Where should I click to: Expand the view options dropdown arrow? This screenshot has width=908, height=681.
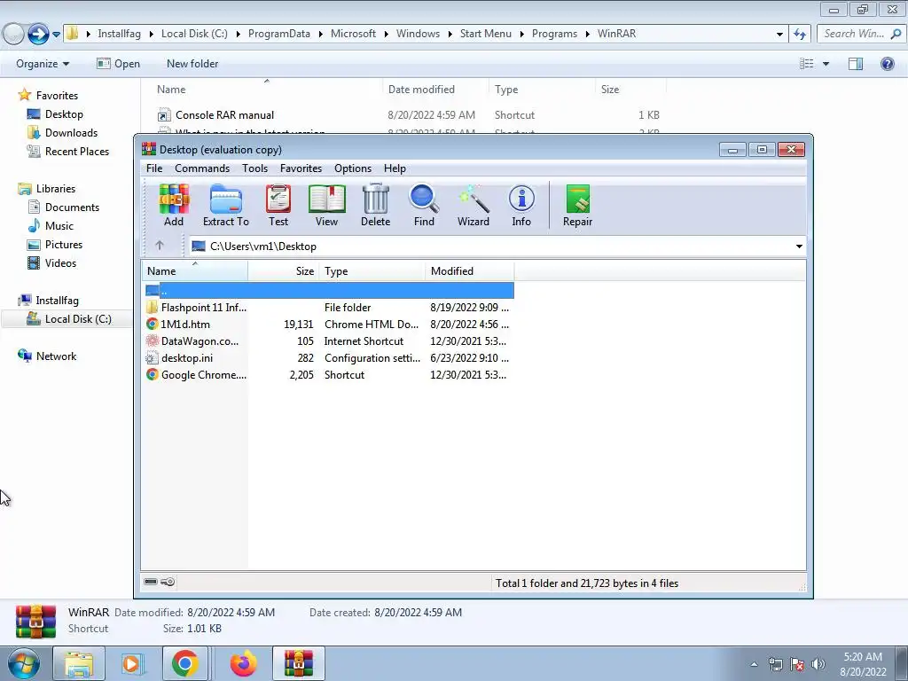click(826, 64)
